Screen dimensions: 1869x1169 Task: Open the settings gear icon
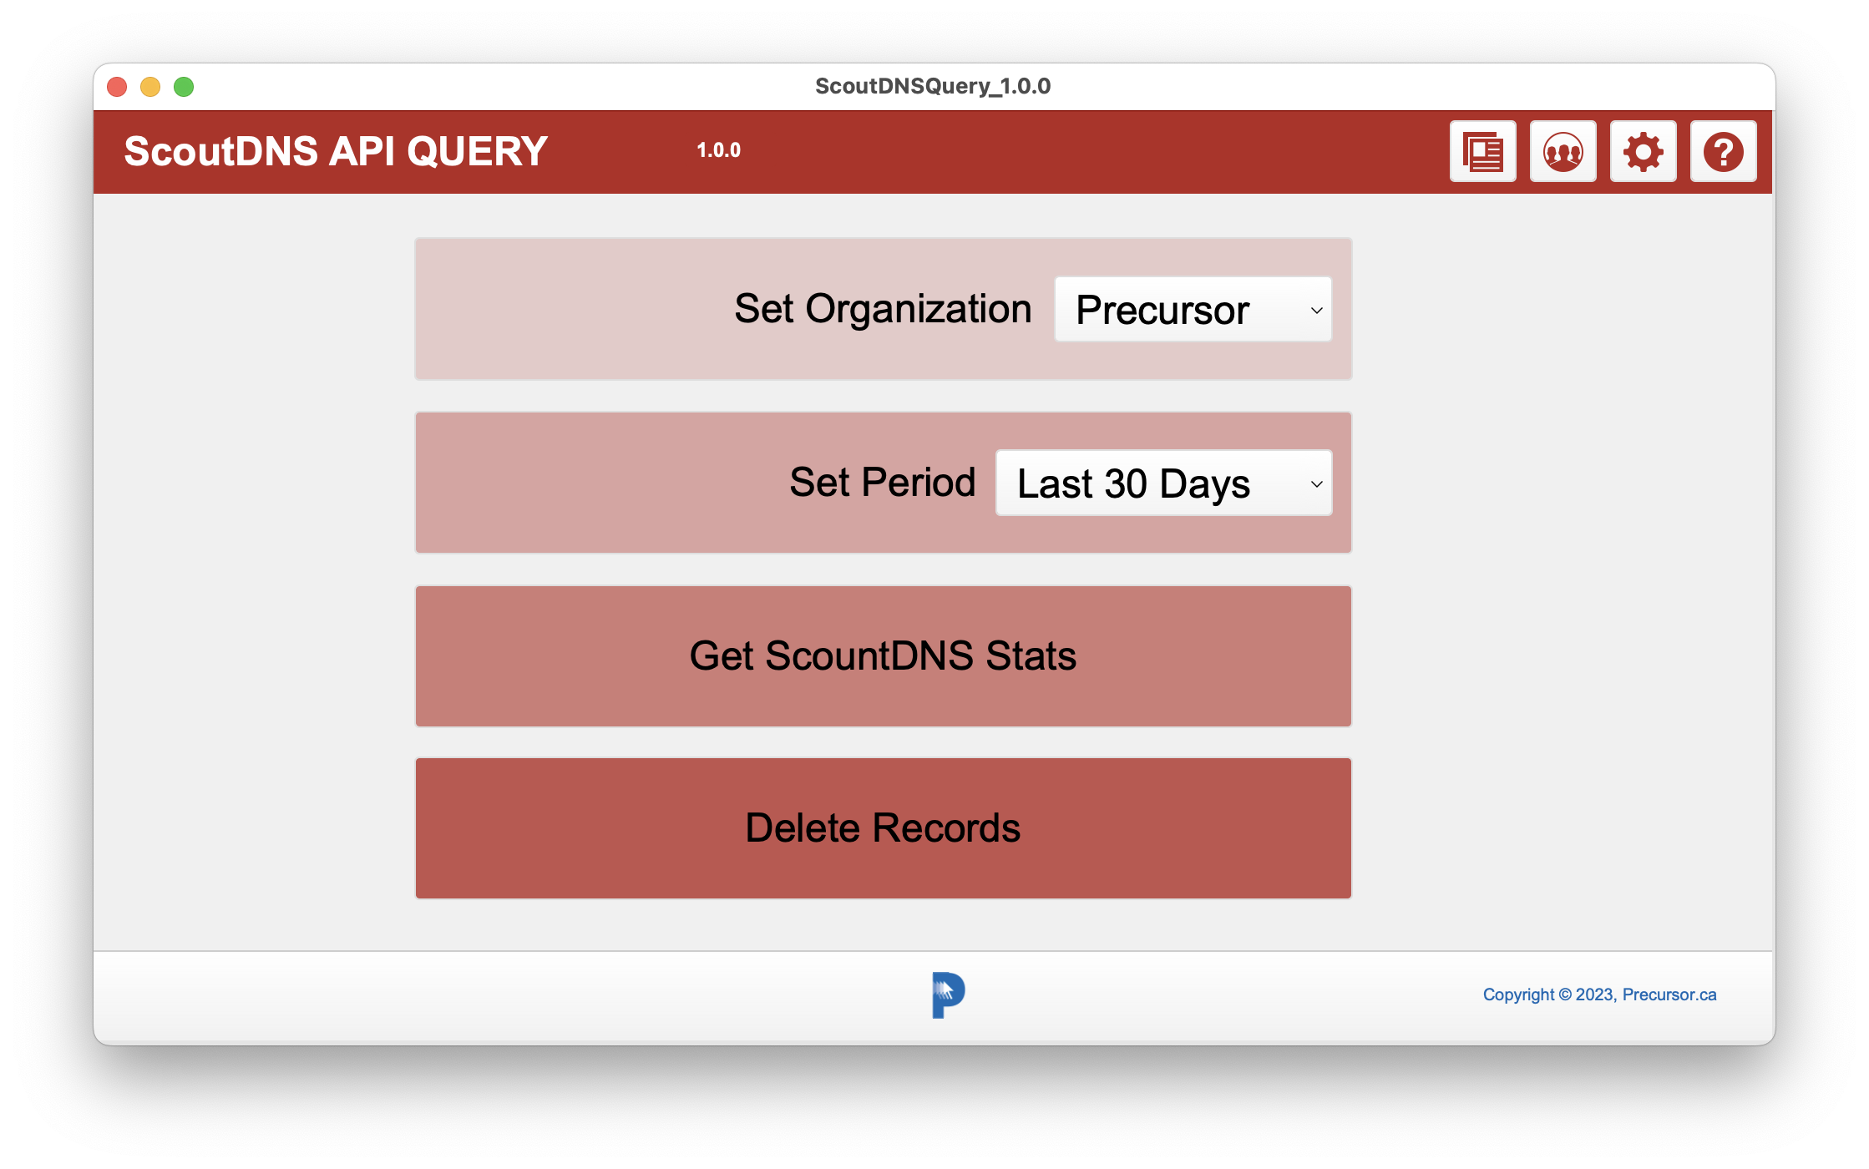[1642, 151]
